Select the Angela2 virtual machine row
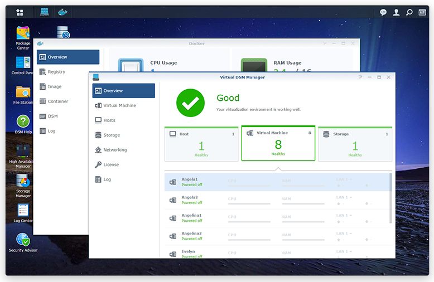The height and width of the screenshot is (282, 434). pos(277,200)
